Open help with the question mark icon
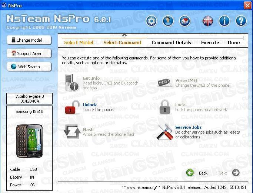Image resolution: width=253 pixels, height=193 pixels. pyautogui.click(x=241, y=21)
